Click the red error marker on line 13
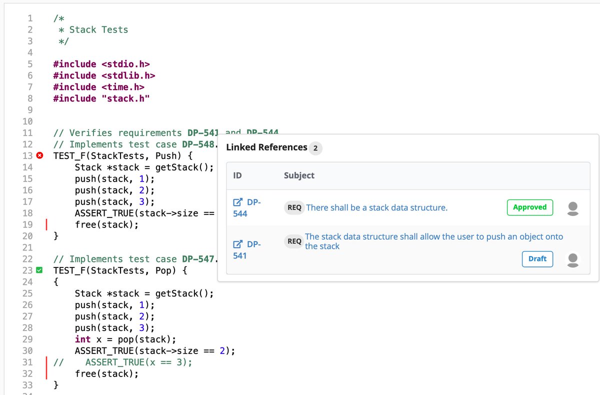 tap(40, 156)
